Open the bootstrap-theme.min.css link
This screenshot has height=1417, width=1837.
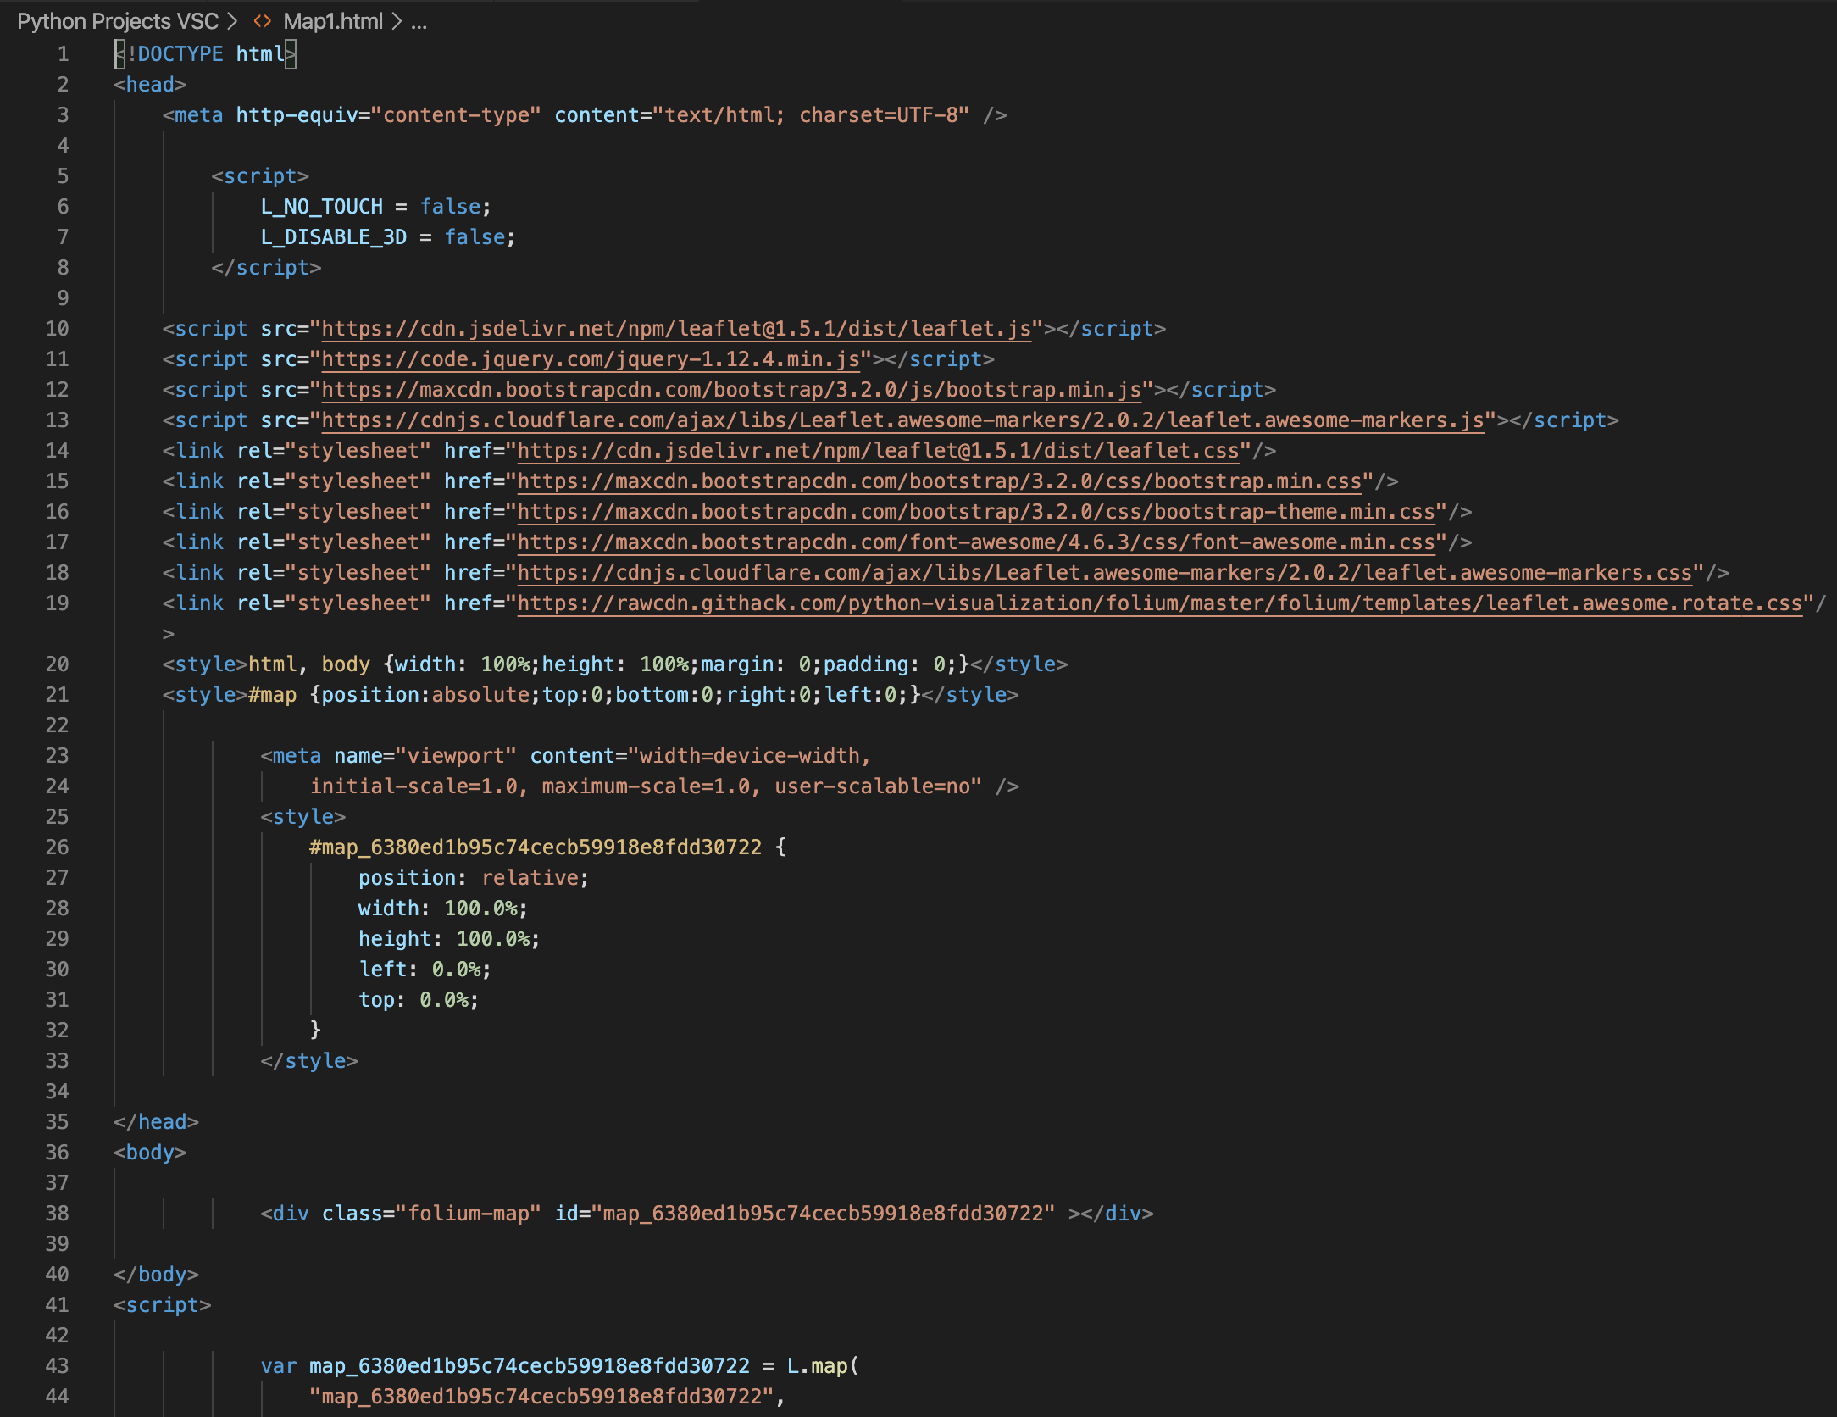pyautogui.click(x=975, y=512)
